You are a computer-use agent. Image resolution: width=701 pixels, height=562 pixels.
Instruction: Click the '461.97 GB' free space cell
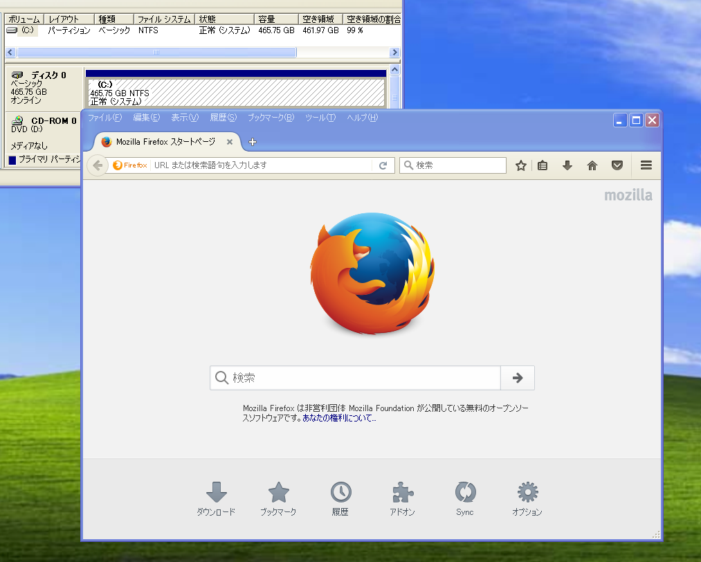pyautogui.click(x=320, y=30)
